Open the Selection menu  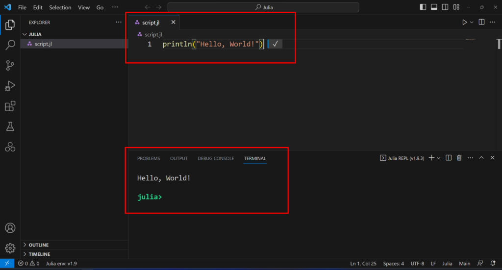click(60, 7)
